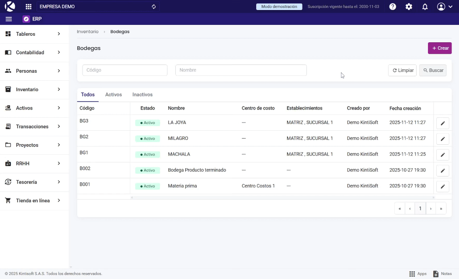
Task: Open the settings gear icon
Action: pyautogui.click(x=409, y=7)
